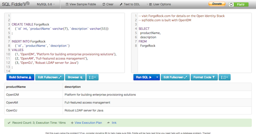Image resolution: width=256 pixels, height=134 pixels.
Task: Click the View Execution Plan link
Action: [x=88, y=123]
